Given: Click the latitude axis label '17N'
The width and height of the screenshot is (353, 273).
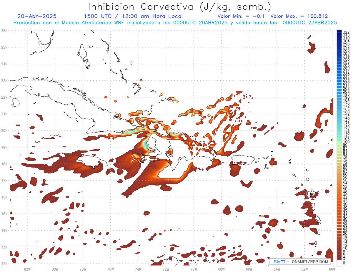Looking at the screenshot, I should point(4,180).
